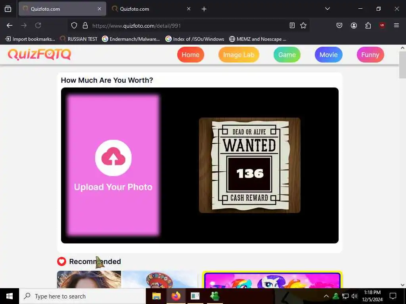Open Import bookmarks item

pos(30,39)
